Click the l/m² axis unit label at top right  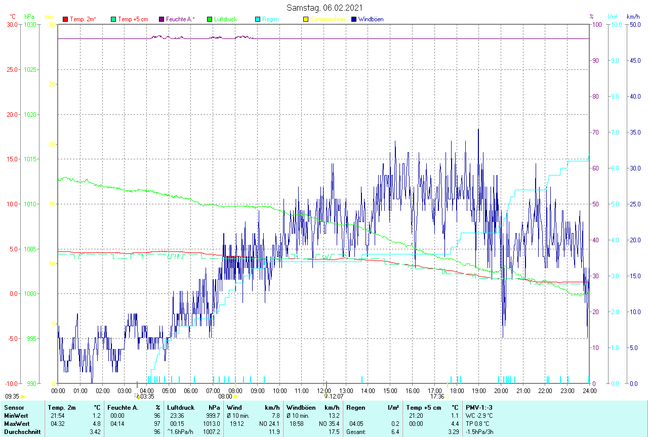(x=612, y=17)
